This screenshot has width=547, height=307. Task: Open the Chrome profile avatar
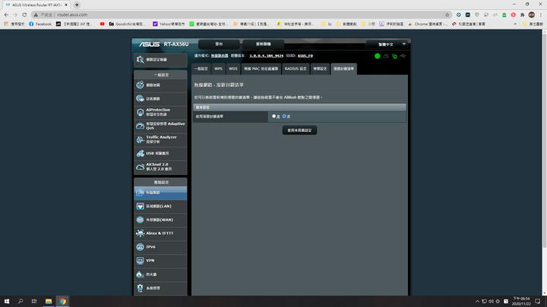point(532,14)
